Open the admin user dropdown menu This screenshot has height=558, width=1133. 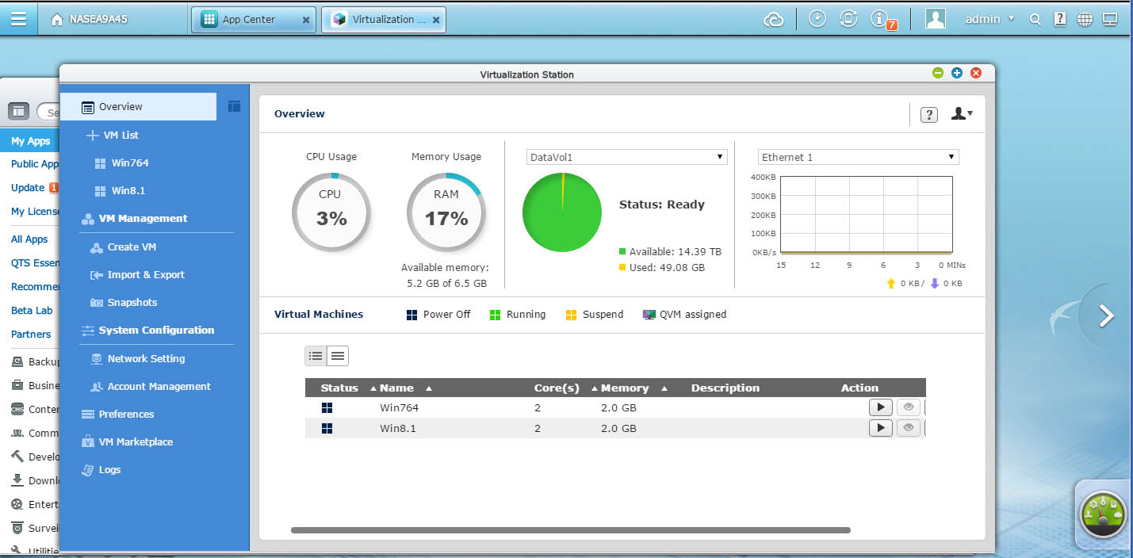(x=989, y=19)
